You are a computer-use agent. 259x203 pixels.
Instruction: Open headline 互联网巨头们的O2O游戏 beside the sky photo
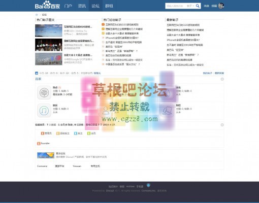coord(78,27)
